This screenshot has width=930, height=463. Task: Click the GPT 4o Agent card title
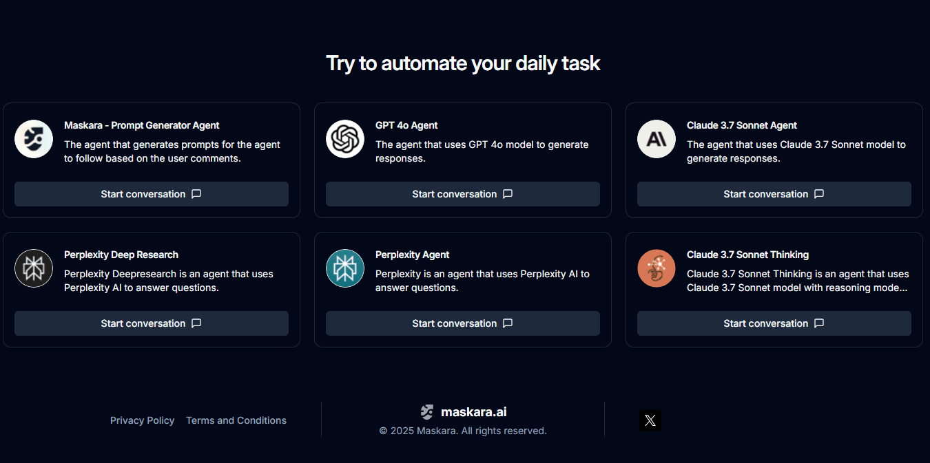pos(406,125)
